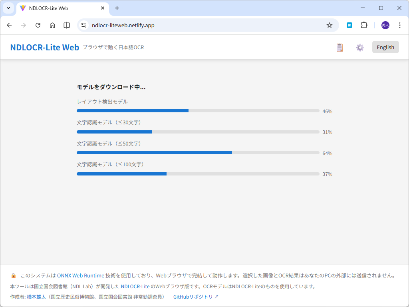Viewport: 409px width, 307px height.
Task: Open Chrome's three-dot menu
Action: 400,25
